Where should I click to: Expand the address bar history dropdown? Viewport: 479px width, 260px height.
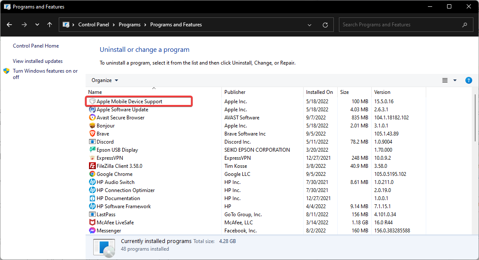click(x=310, y=25)
